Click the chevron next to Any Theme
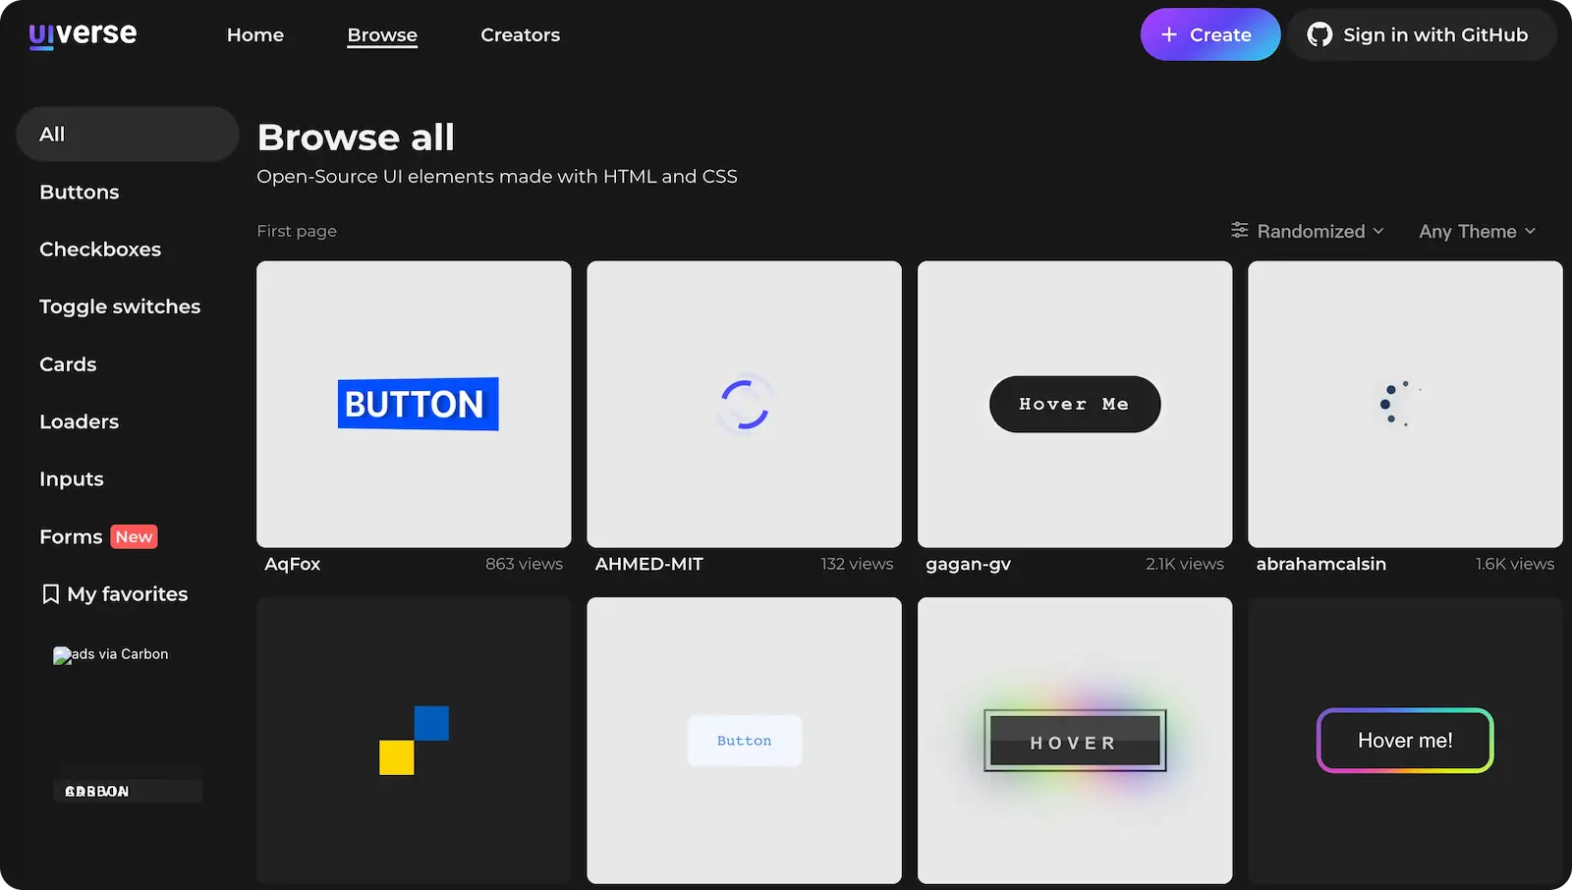Screen dimensions: 1572x890 click(1530, 232)
